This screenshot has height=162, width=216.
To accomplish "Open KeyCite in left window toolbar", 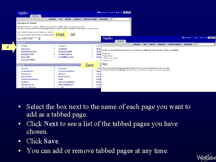I will tap(68, 19).
